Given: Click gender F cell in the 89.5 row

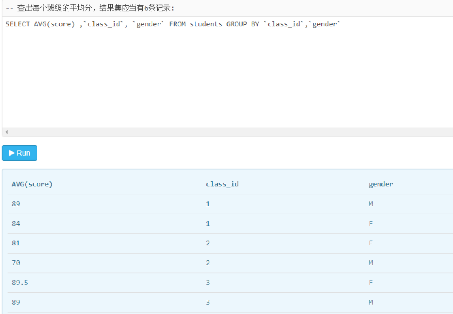Looking at the screenshot, I should 371,283.
